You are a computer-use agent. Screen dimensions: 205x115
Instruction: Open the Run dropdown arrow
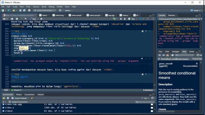[136, 19]
